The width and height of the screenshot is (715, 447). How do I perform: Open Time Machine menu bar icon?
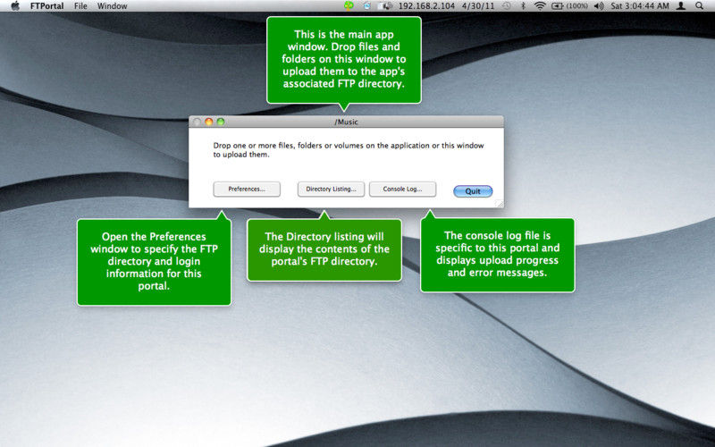pyautogui.click(x=507, y=6)
